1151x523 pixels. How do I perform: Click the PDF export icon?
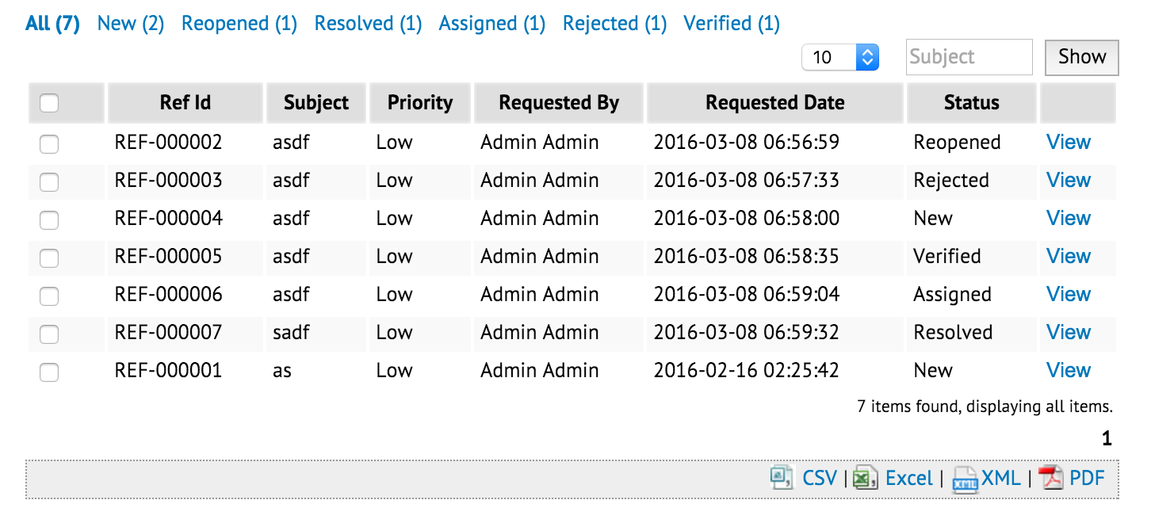click(x=1051, y=478)
